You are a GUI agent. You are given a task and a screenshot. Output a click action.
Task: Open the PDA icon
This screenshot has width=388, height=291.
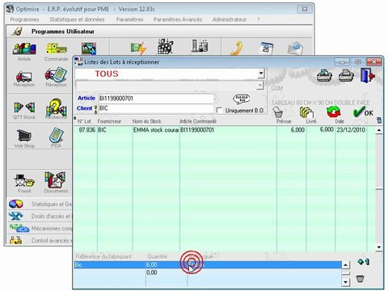tap(57, 136)
